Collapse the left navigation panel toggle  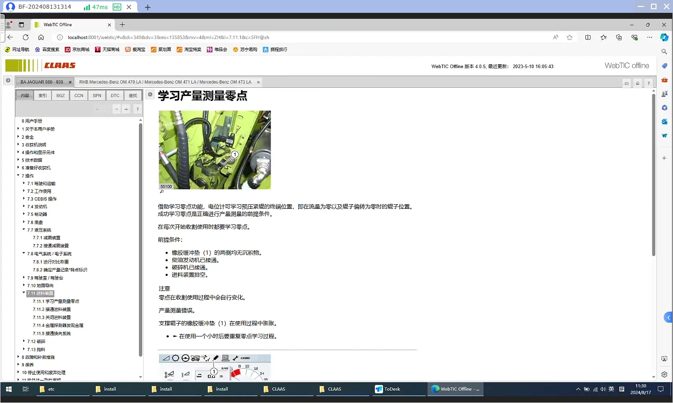(8, 80)
